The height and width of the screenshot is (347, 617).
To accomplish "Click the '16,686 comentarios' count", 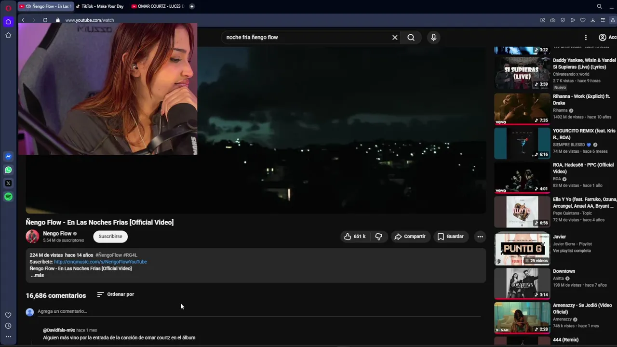I will coord(56,295).
